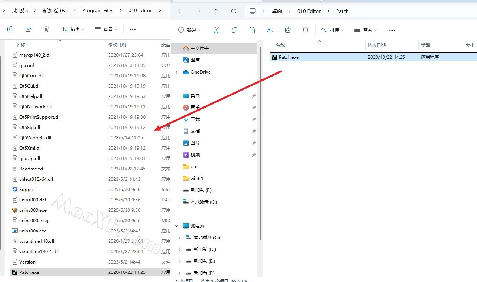477x282 pixels.
Task: Open the 查看 view dropdown in the Patch window
Action: (366, 30)
